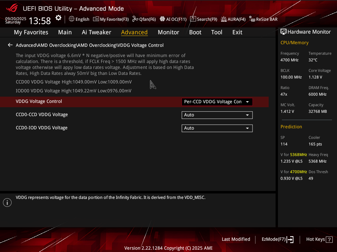This screenshot has width=337, height=252.
Task: Open CCD0-IOD VDDG Voltage dropdown
Action: (217, 128)
